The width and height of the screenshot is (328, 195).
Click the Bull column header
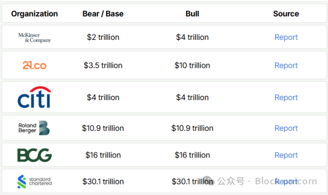192,14
